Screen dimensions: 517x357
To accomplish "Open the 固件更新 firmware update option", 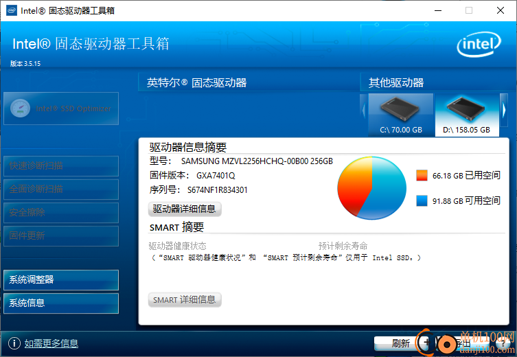I will click(61, 235).
